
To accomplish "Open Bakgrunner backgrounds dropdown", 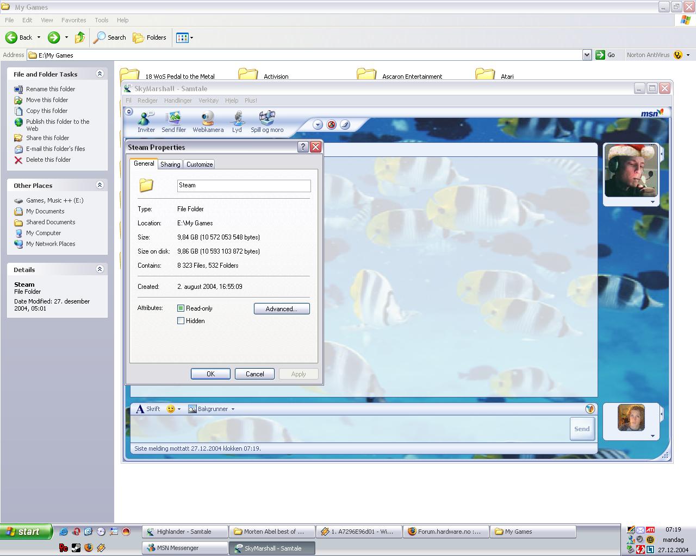I will [212, 409].
